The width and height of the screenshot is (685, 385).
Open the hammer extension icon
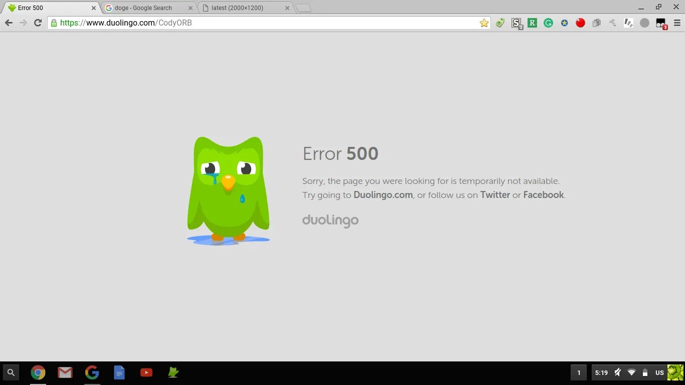click(x=613, y=23)
